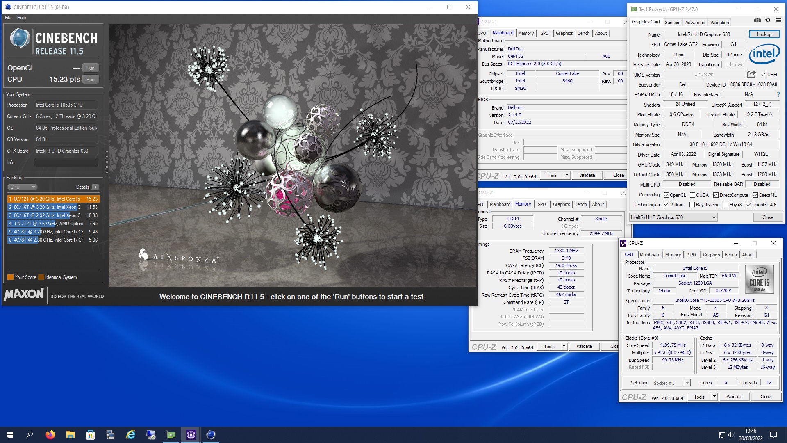Viewport: 787px width, 443px height.
Task: Click the Cinebench sphere logo icon
Action: (x=20, y=38)
